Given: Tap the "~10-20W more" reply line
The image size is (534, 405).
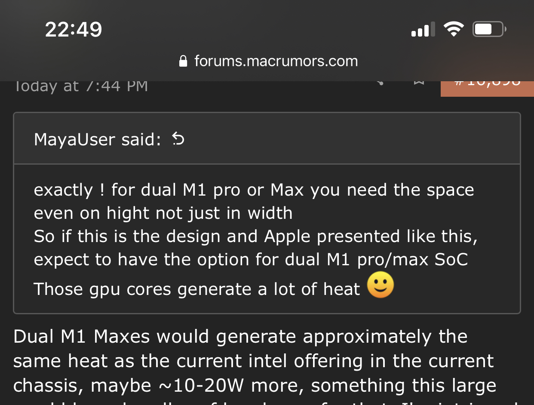Looking at the screenshot, I should (x=255, y=386).
